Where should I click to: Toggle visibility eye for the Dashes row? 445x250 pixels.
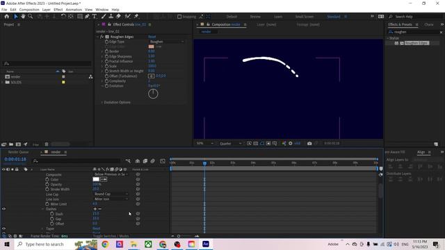coord(4,209)
